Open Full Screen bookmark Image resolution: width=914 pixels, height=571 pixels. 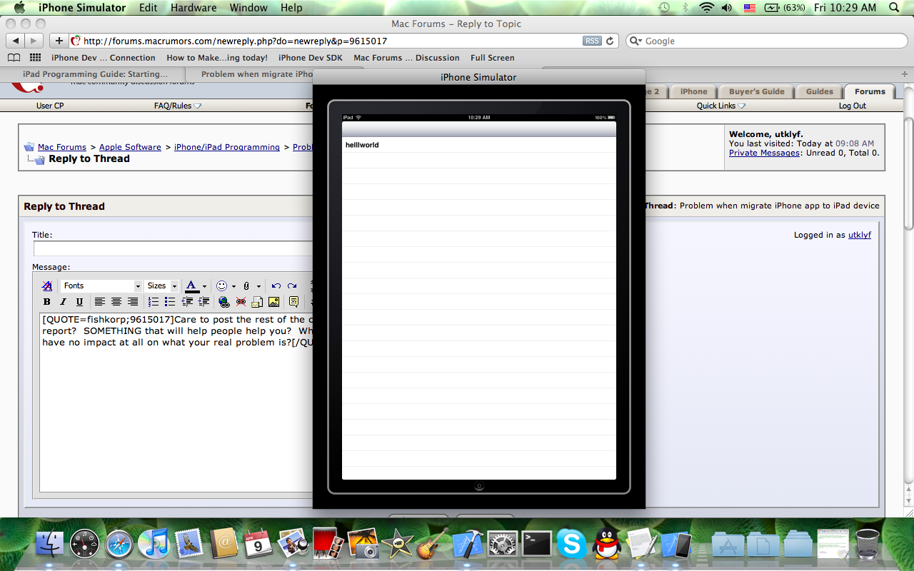[x=492, y=58]
